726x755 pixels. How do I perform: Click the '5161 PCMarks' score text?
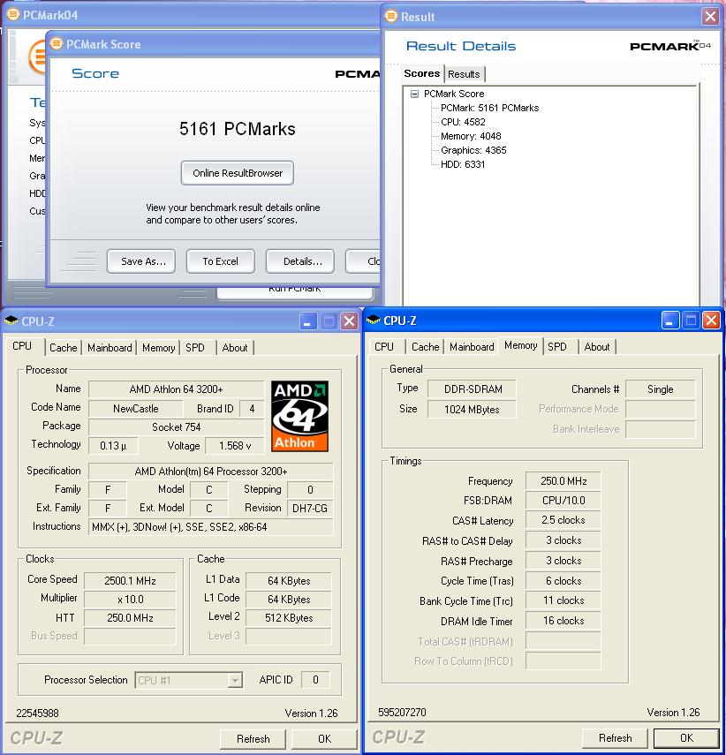238,129
